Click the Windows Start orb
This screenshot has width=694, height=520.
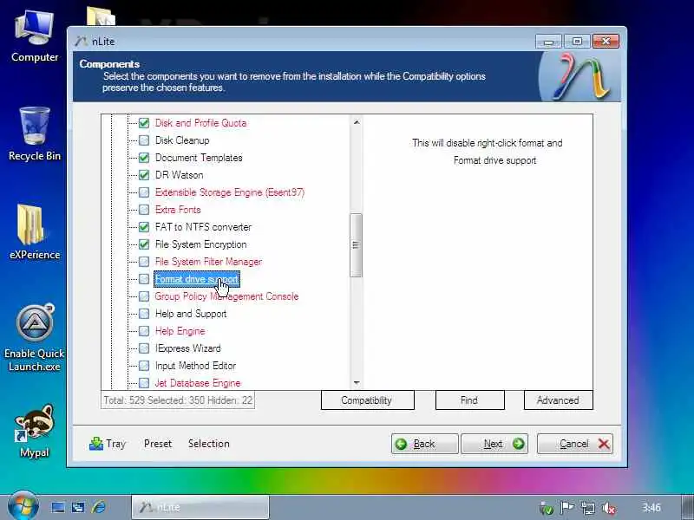tap(23, 506)
